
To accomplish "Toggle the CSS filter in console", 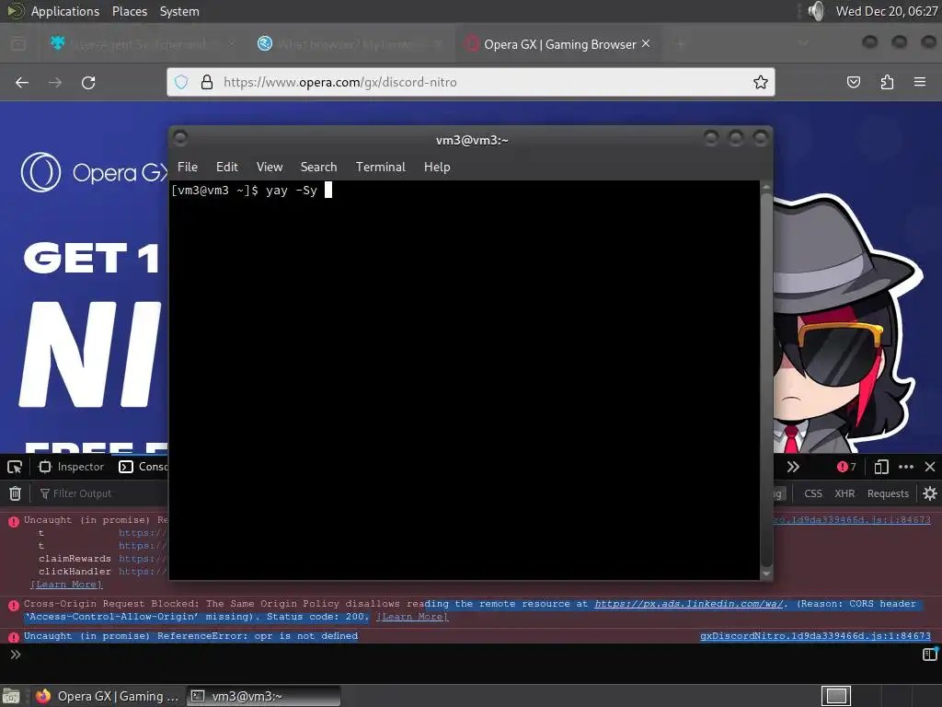I will tap(813, 493).
